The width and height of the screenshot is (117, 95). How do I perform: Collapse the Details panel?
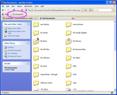click(28, 63)
